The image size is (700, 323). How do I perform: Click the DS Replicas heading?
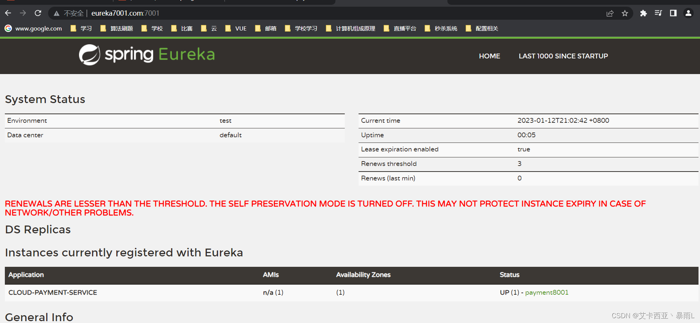click(38, 230)
